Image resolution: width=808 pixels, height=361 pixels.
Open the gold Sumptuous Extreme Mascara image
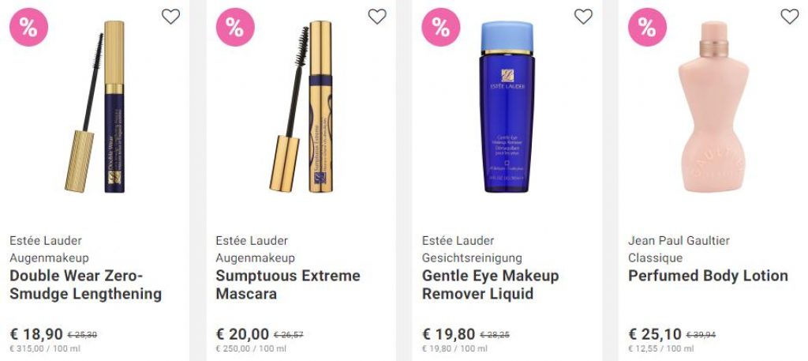(x=301, y=107)
